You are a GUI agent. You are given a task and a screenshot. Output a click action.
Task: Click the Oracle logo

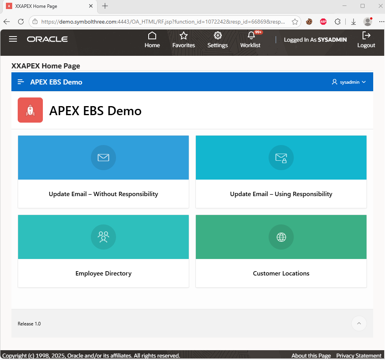48,39
